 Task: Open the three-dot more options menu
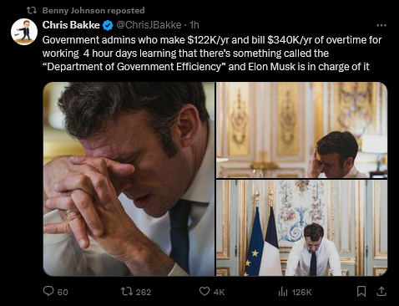click(x=381, y=25)
